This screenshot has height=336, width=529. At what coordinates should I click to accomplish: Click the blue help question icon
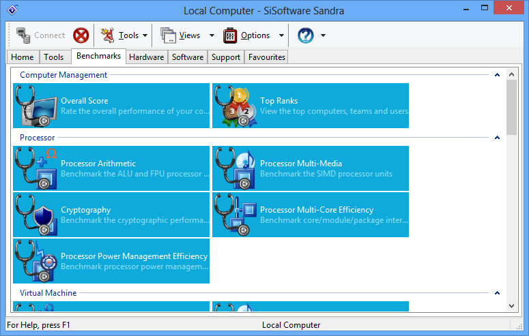(x=306, y=35)
